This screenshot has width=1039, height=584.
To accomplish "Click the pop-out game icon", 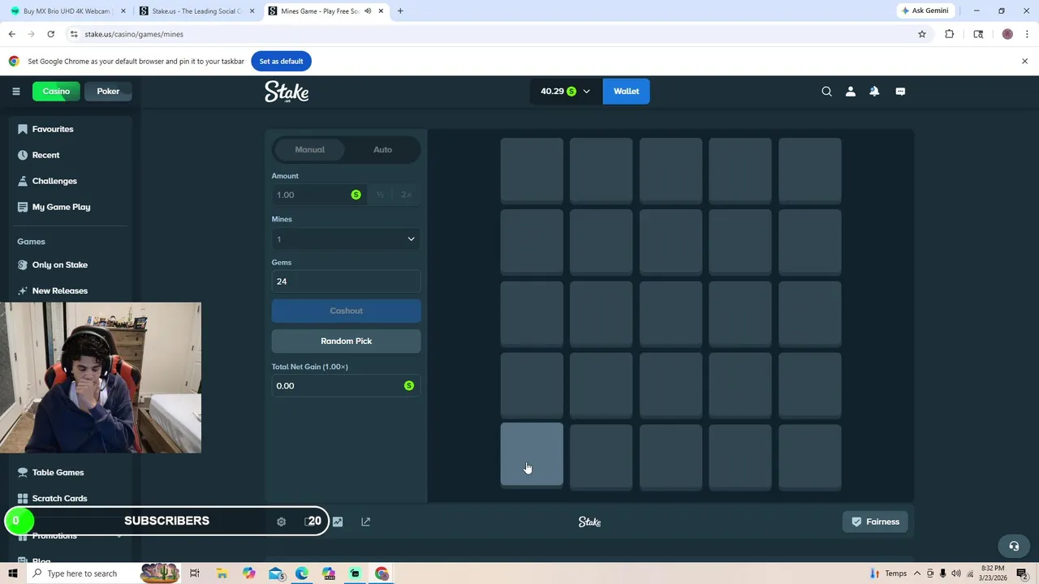I will pos(365,522).
